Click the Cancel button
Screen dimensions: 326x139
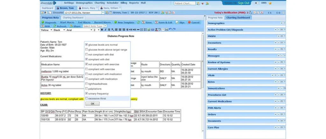click(194, 23)
